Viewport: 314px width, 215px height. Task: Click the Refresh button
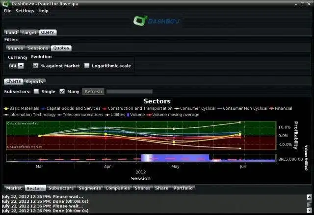tap(93, 92)
